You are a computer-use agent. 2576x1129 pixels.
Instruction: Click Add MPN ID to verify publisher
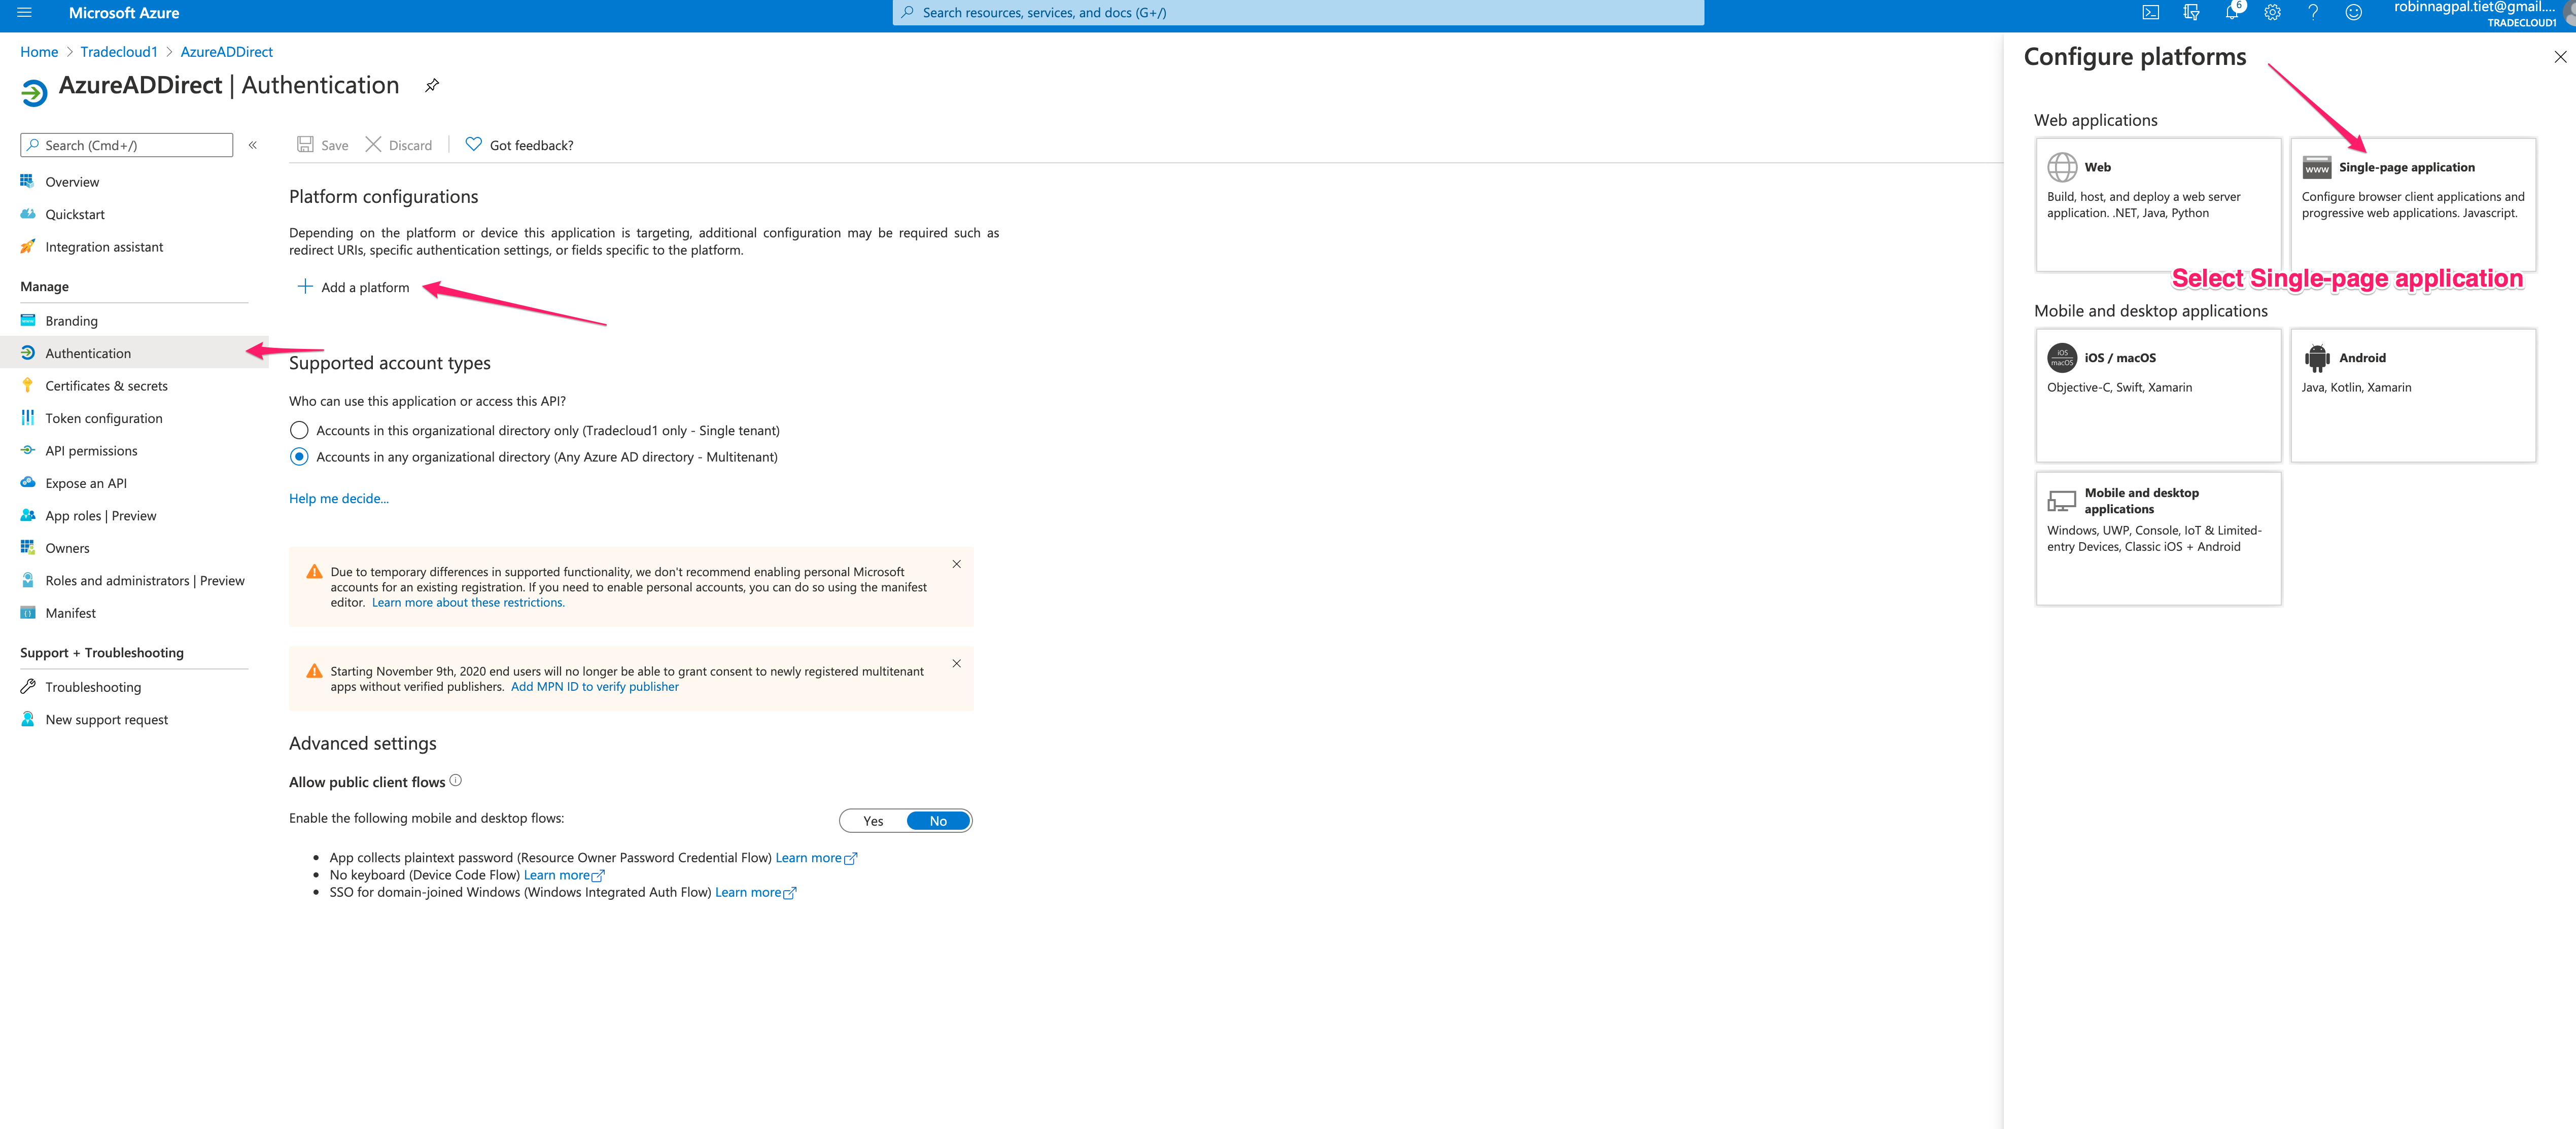pos(595,687)
